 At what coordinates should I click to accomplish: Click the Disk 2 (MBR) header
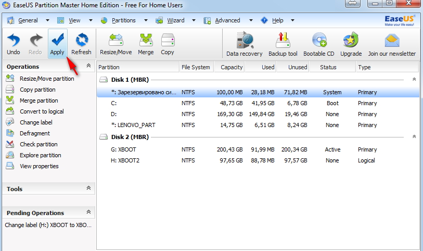coord(130,137)
